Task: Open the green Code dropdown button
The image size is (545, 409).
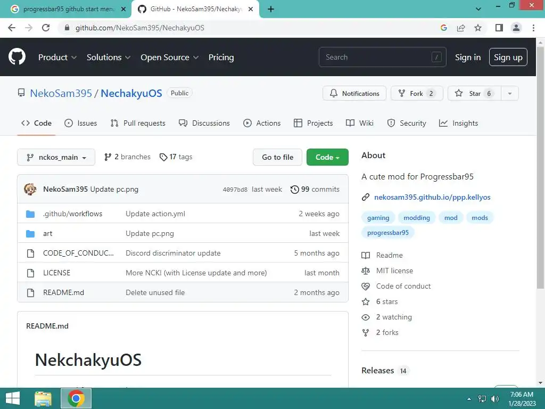Action: click(x=327, y=157)
